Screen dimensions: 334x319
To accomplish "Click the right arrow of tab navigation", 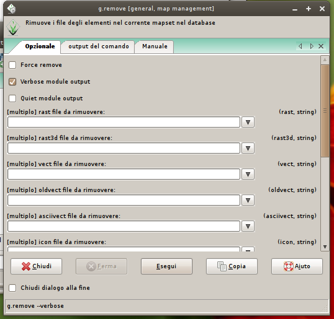I will click(312, 46).
